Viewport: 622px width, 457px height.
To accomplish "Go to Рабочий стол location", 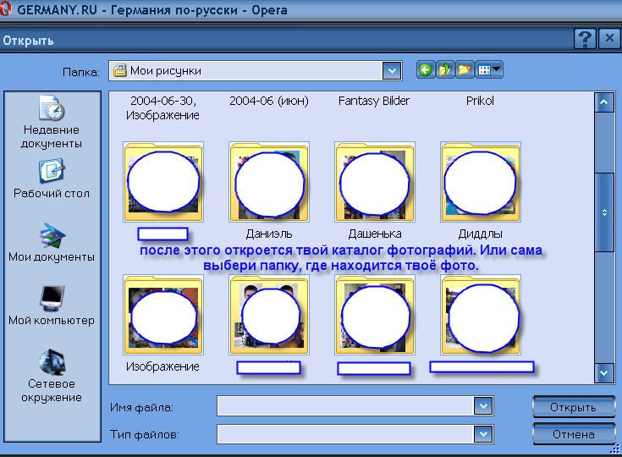I will pyautogui.click(x=52, y=179).
